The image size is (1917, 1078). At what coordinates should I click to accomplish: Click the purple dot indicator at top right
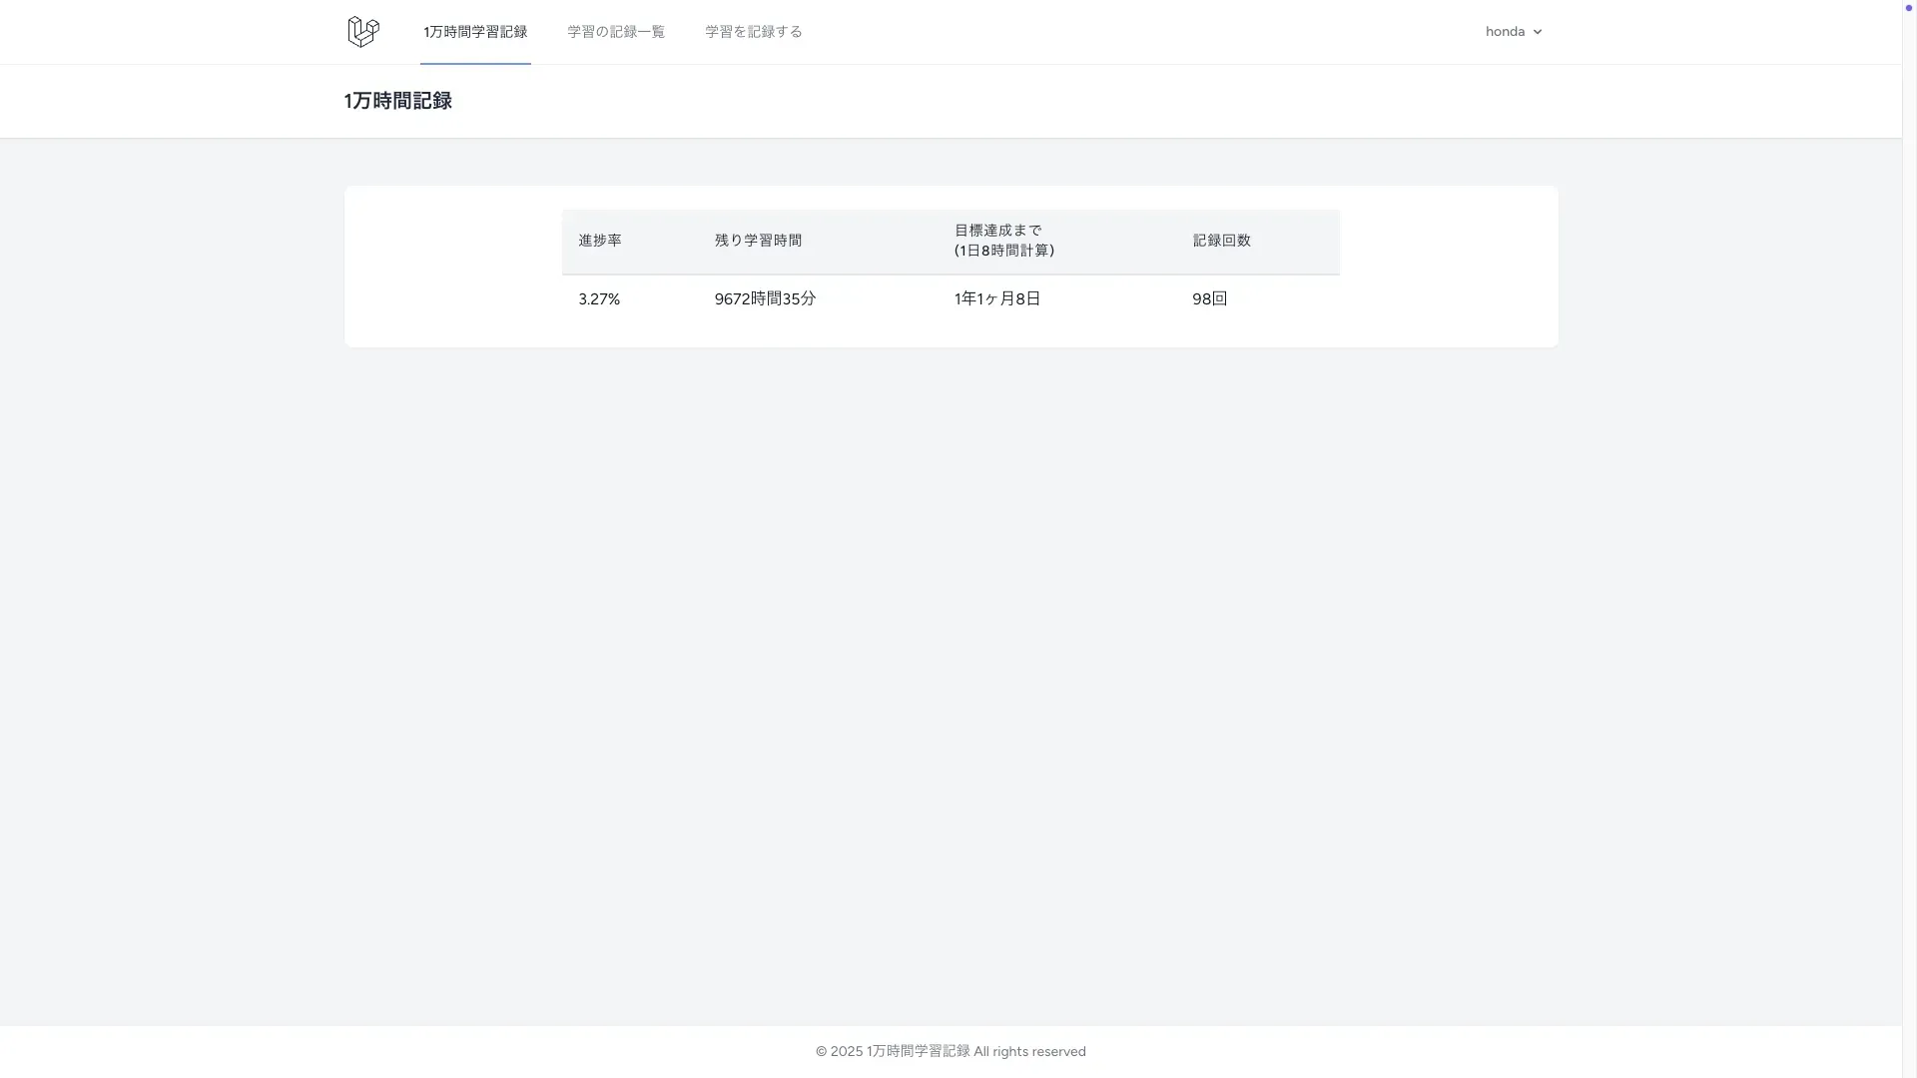[1909, 8]
